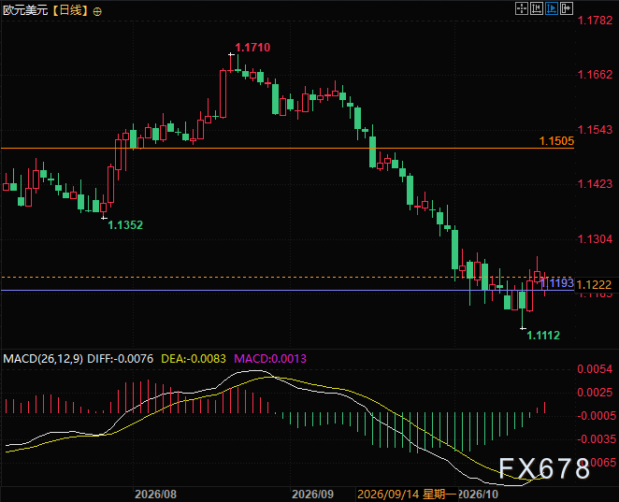This screenshot has height=502, width=619.
Task: Click the 1.1423 price axis label
Action: (x=595, y=184)
